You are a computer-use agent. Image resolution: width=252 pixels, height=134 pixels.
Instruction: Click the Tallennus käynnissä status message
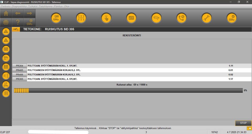click(123, 128)
